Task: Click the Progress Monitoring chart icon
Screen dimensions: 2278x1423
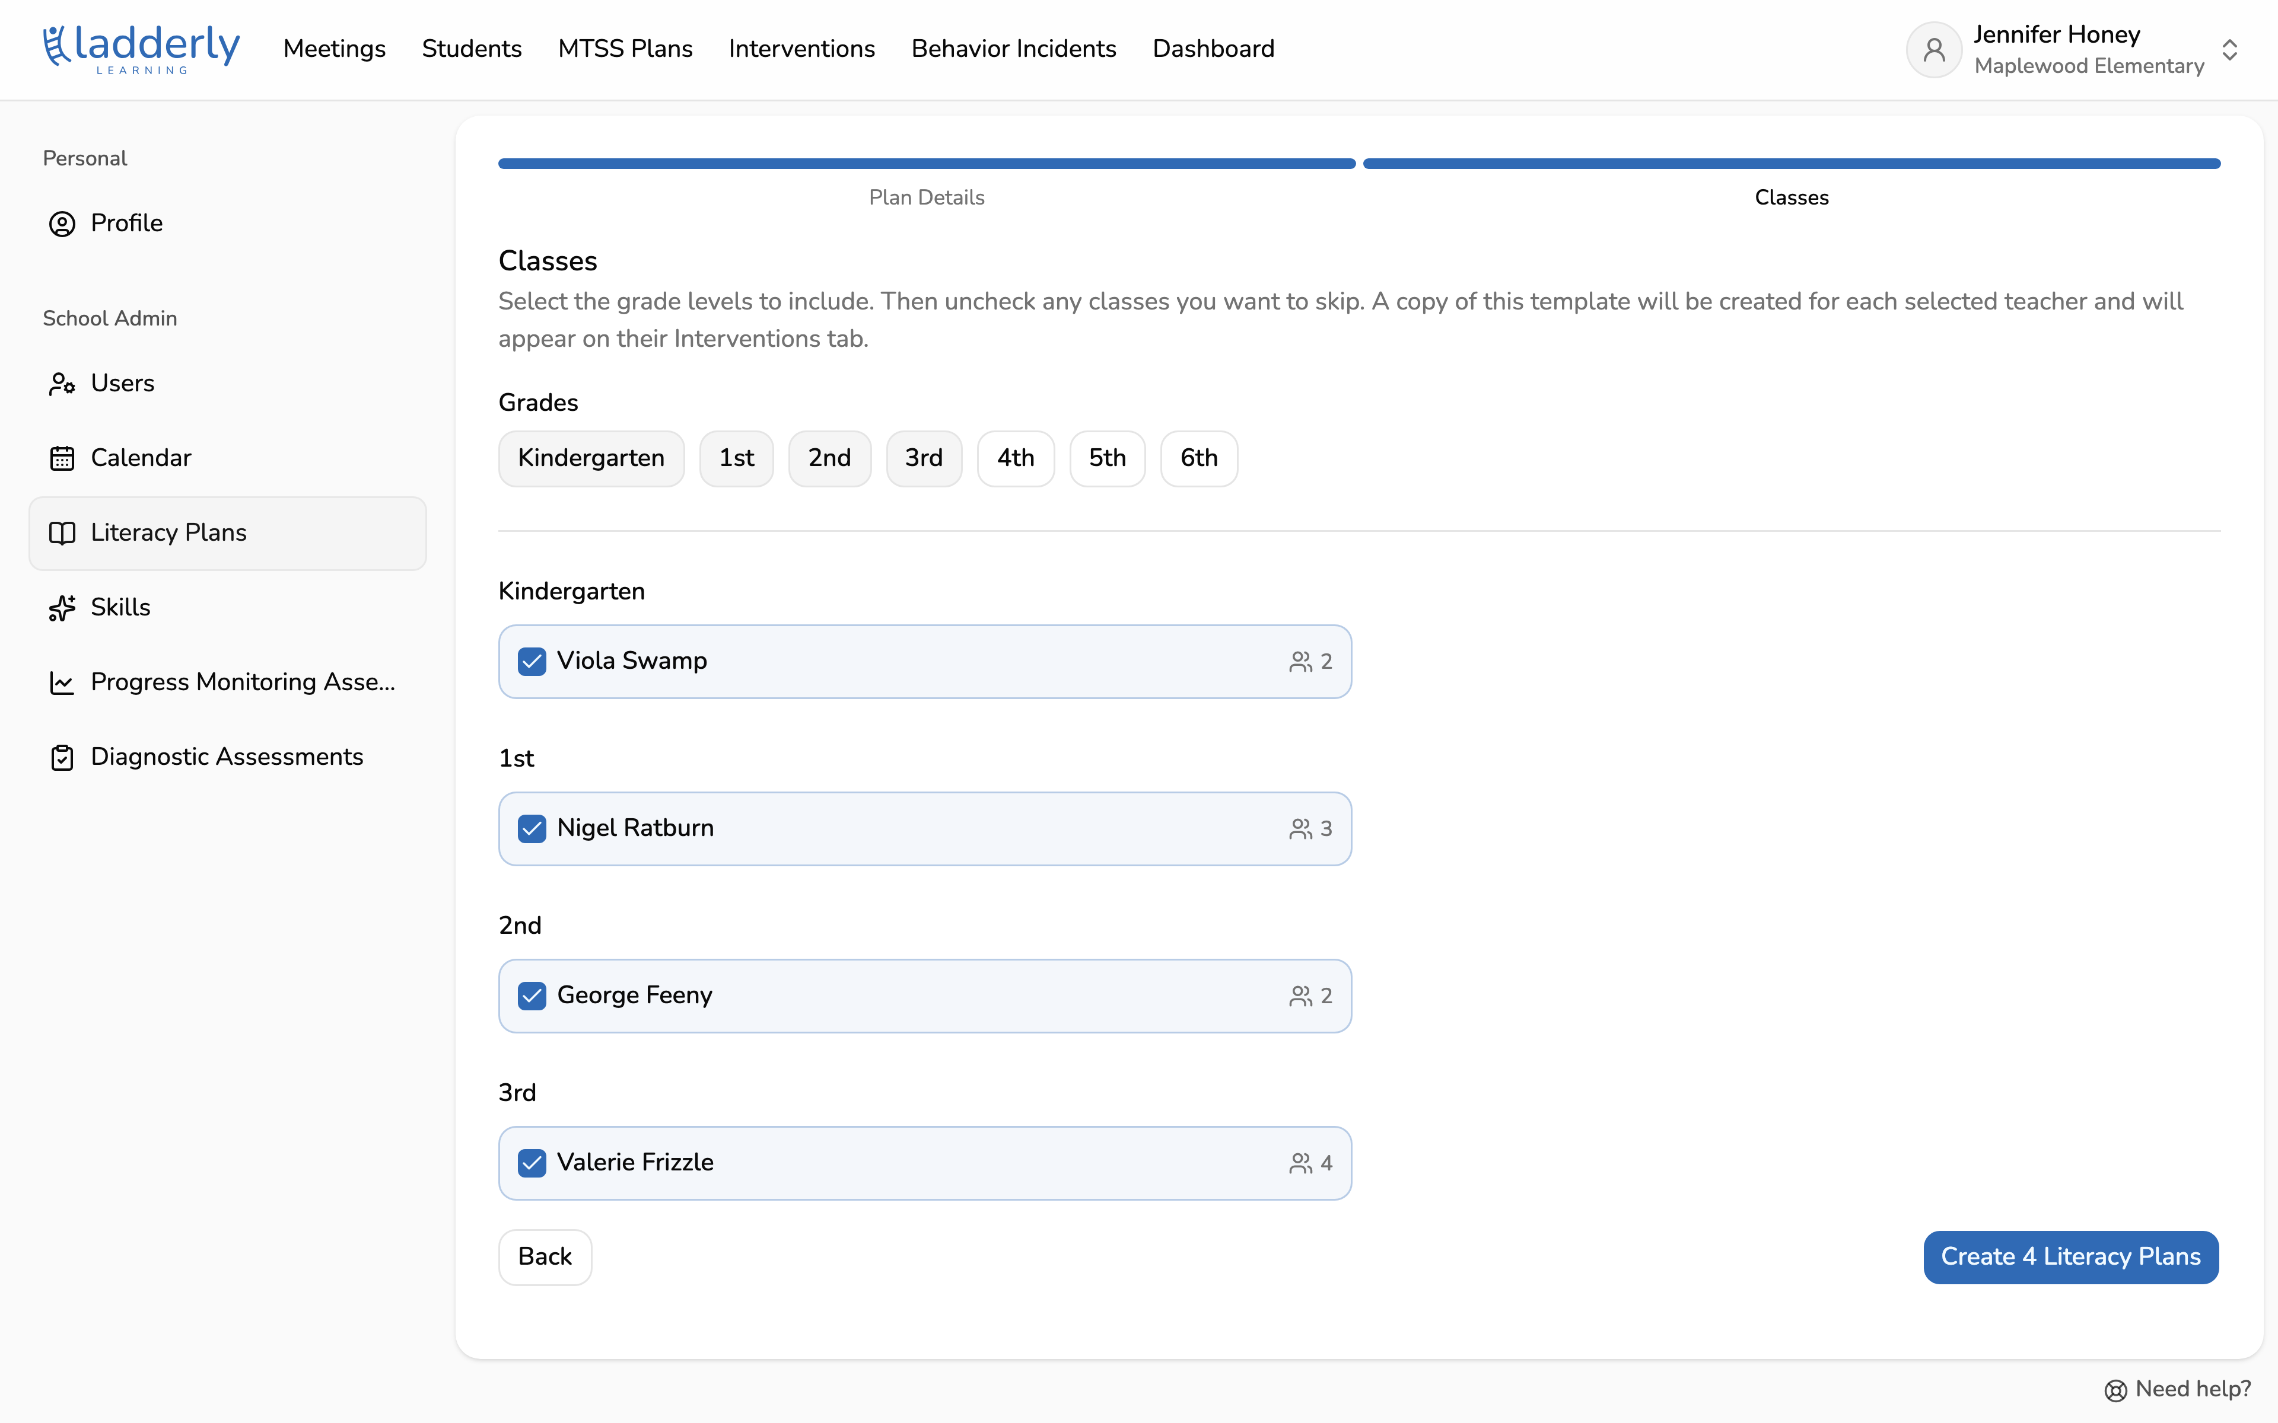Action: tap(62, 682)
